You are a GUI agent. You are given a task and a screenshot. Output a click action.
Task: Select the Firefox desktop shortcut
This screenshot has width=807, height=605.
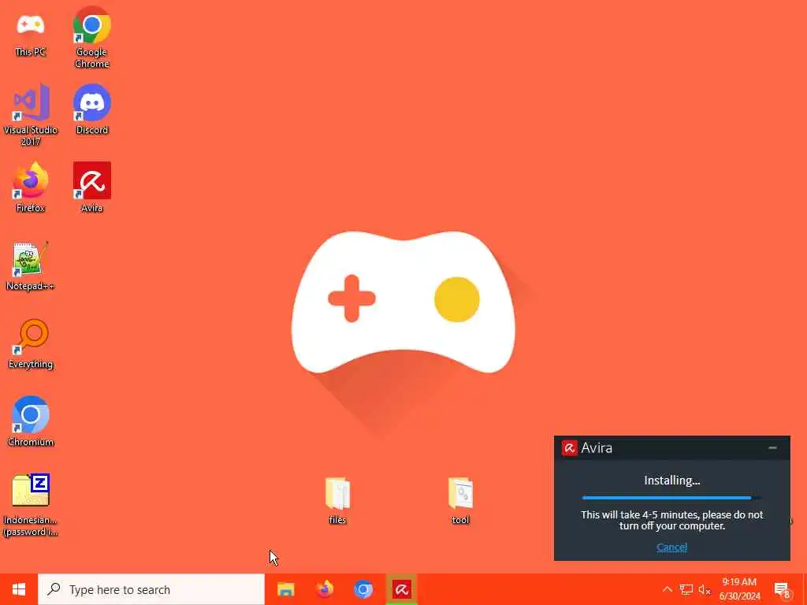(31, 187)
